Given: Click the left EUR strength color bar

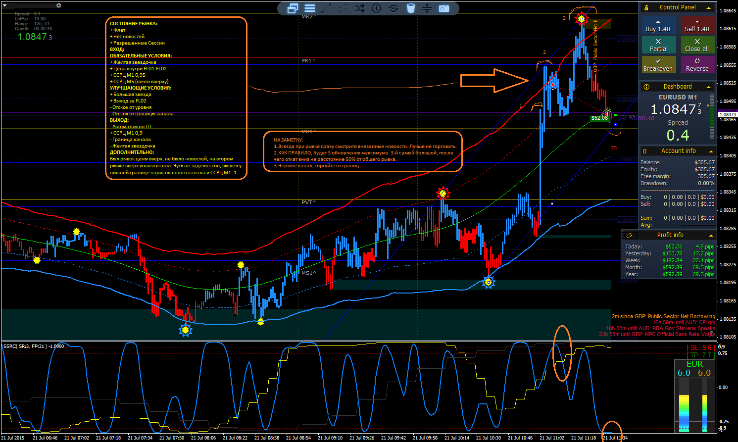Looking at the screenshot, I should (x=684, y=413).
